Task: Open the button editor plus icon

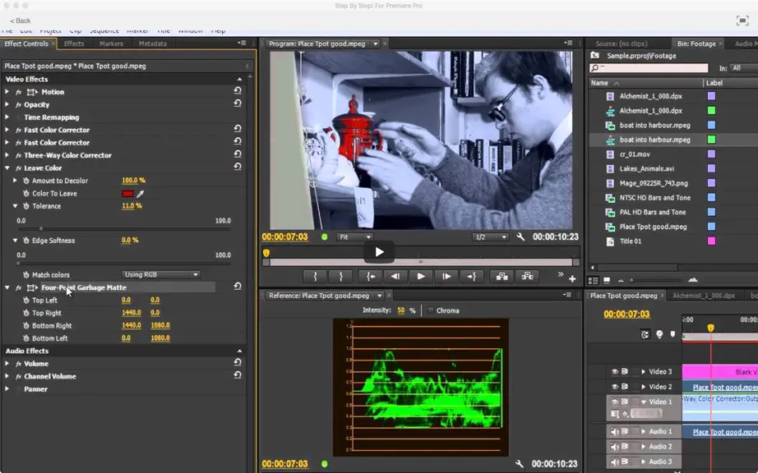Action: [572, 279]
